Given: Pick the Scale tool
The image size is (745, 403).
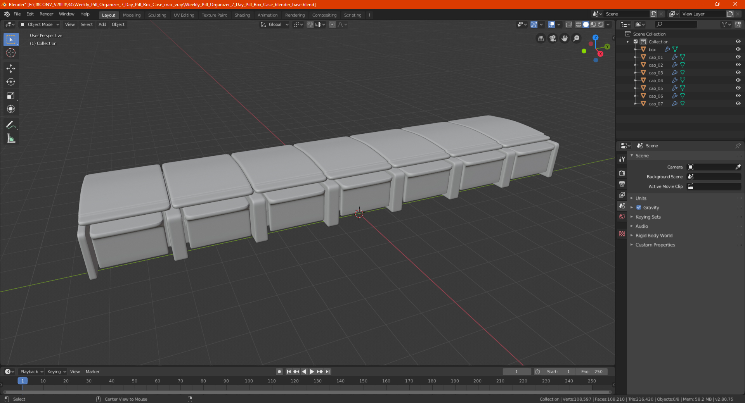Looking at the screenshot, I should pos(11,96).
